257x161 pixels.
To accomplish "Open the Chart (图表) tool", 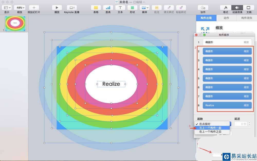I will tap(108, 8).
